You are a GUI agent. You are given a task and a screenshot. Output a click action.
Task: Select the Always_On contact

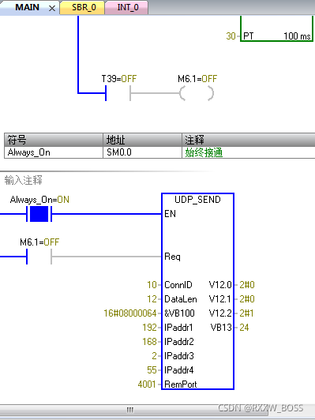click(x=39, y=214)
